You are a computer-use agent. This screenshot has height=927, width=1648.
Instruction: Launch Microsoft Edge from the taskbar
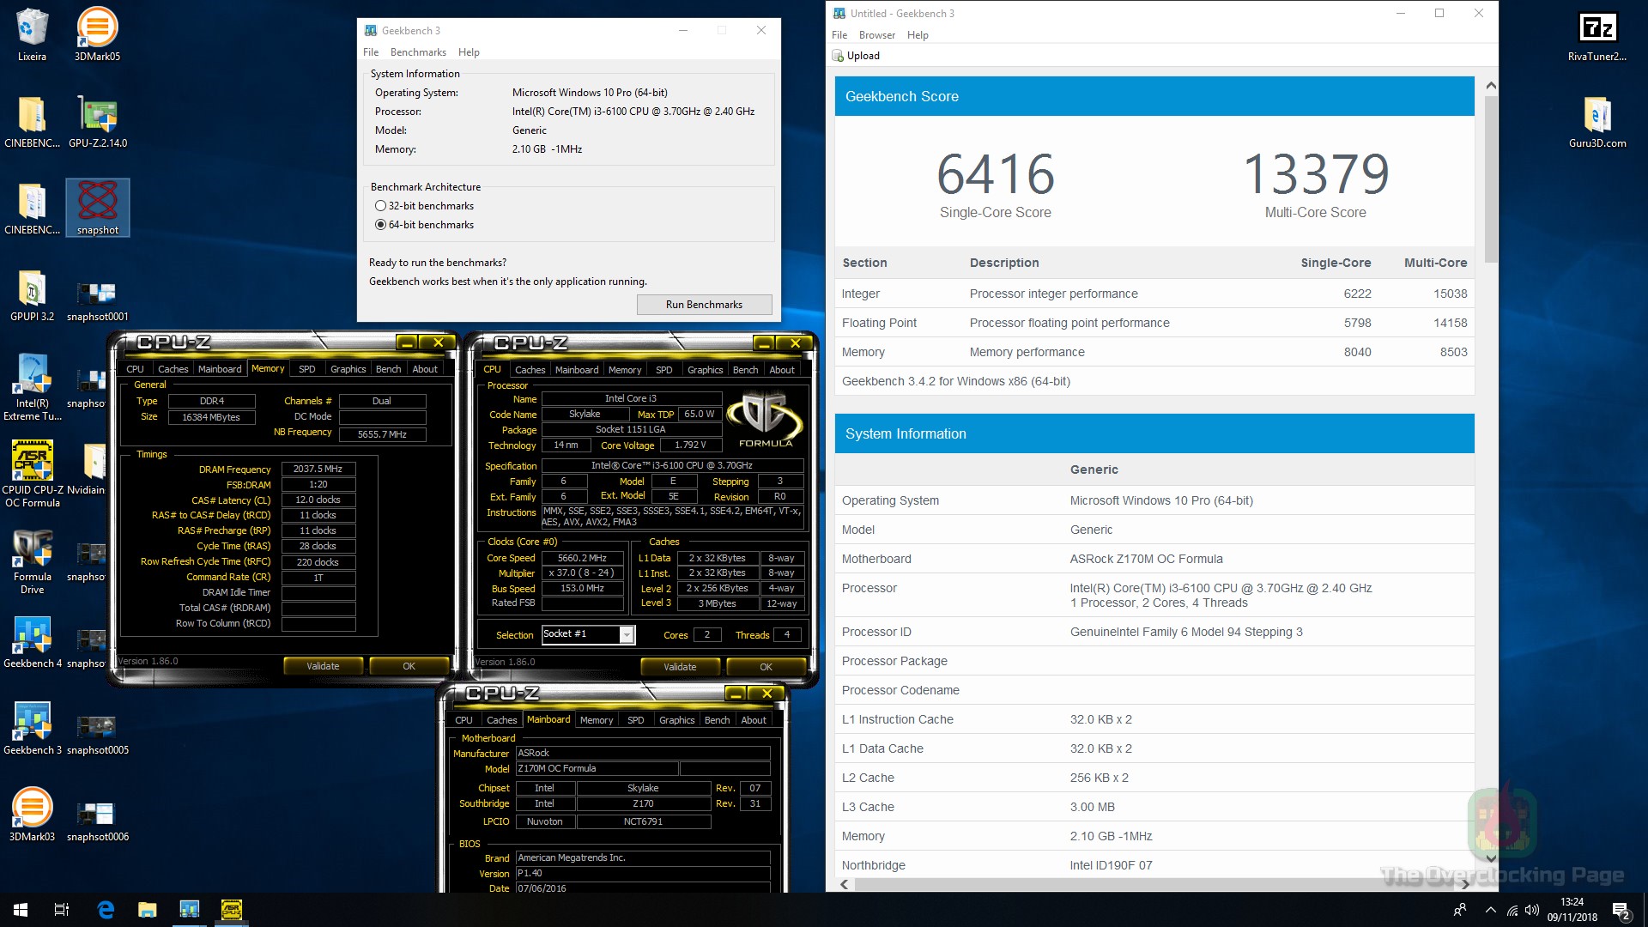(106, 909)
